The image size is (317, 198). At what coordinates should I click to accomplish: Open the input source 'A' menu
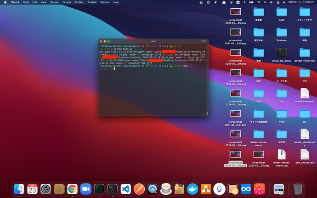pyautogui.click(x=238, y=2)
